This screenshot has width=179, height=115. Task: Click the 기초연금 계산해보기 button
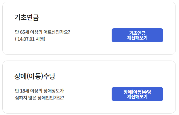click(x=137, y=35)
